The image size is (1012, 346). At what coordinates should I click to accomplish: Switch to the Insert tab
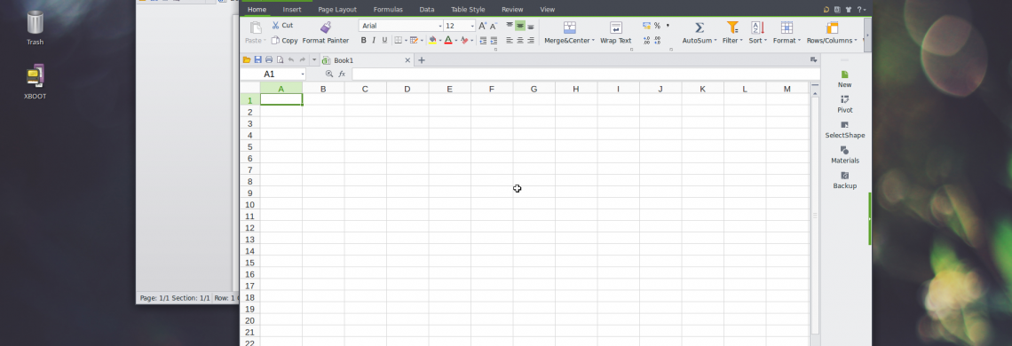pos(292,10)
